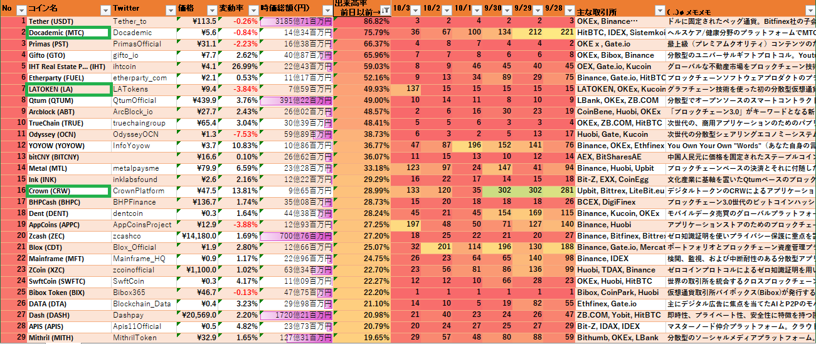Click the 10/3 column filter arrow

click(x=415, y=11)
